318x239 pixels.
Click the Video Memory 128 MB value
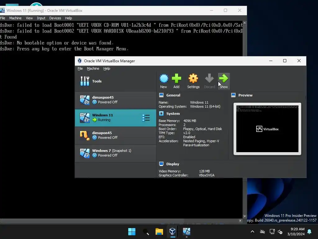204,171
